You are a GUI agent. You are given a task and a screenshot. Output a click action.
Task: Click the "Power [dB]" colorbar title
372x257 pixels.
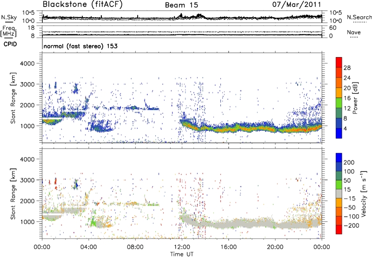pos(355,98)
